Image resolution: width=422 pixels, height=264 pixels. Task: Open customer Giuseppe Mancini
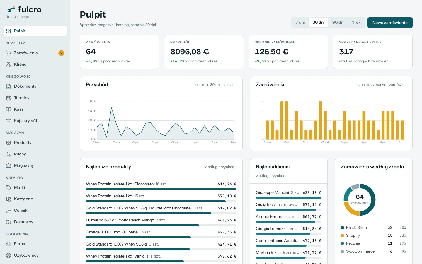tap(289, 194)
